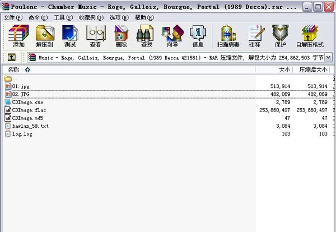Open the 收藏夹(O) menu
This screenshot has height=232, width=336.
point(91,18)
